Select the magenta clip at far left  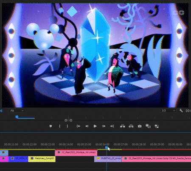[4, 159]
